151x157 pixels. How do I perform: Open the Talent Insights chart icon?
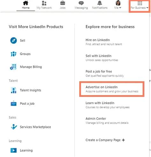click(x=14, y=90)
